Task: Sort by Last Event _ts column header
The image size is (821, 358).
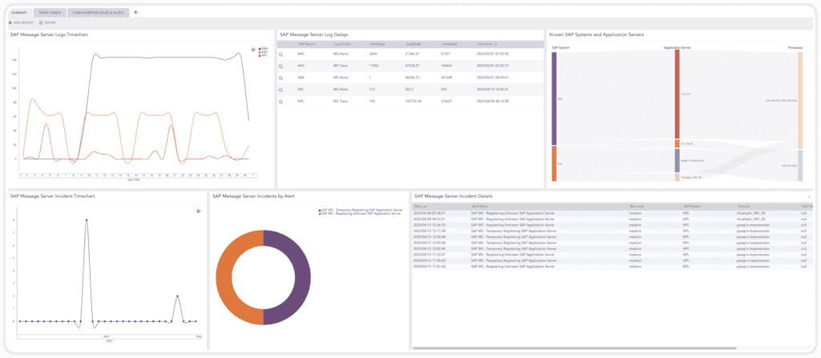Action: (x=488, y=44)
